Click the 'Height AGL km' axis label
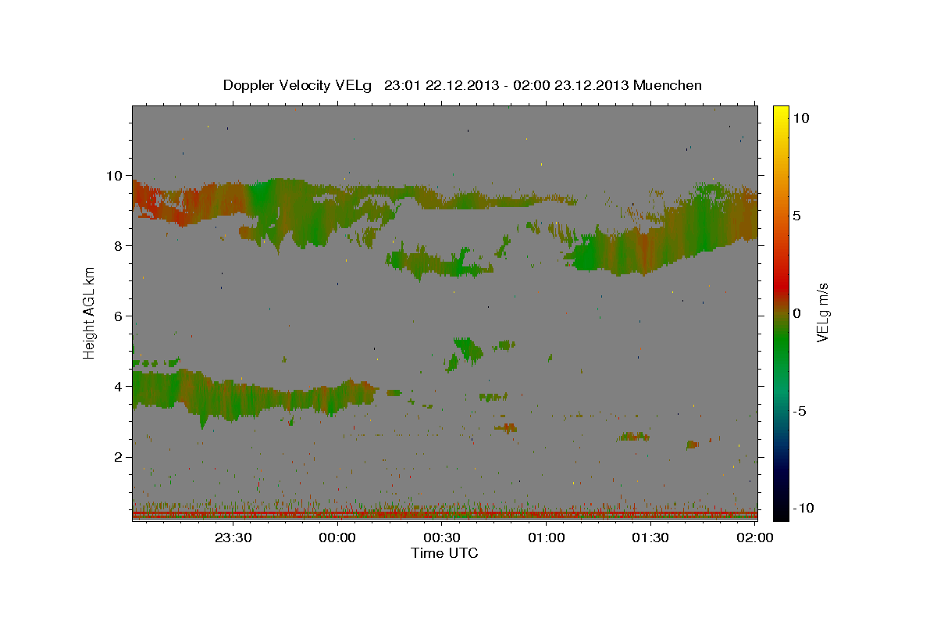937x625 pixels. [x=90, y=312]
